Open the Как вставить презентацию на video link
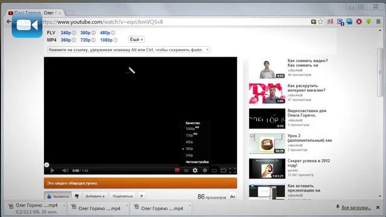The image size is (386, 217). coord(304,188)
